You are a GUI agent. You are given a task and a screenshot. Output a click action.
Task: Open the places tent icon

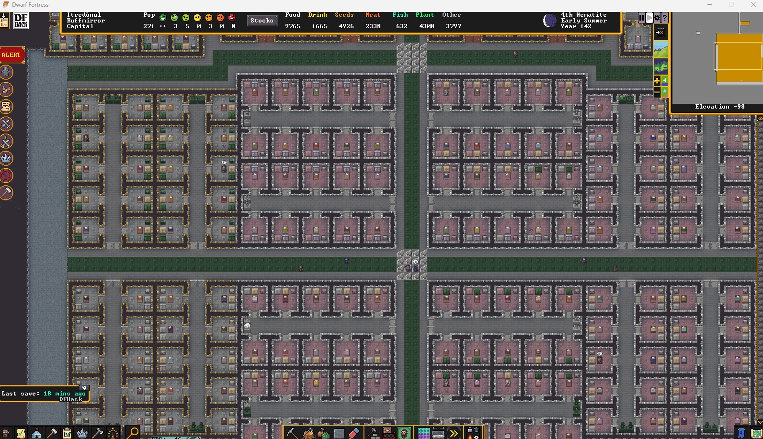point(36,433)
